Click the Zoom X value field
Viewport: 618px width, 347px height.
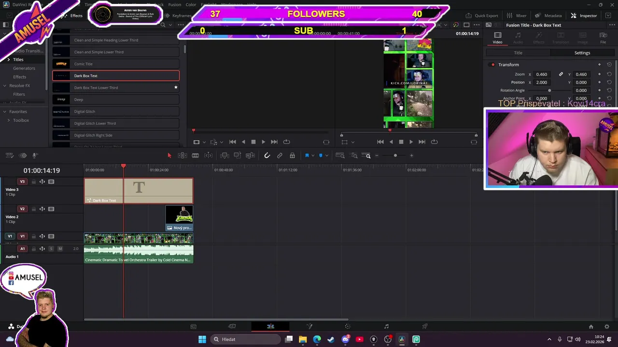(x=542, y=74)
